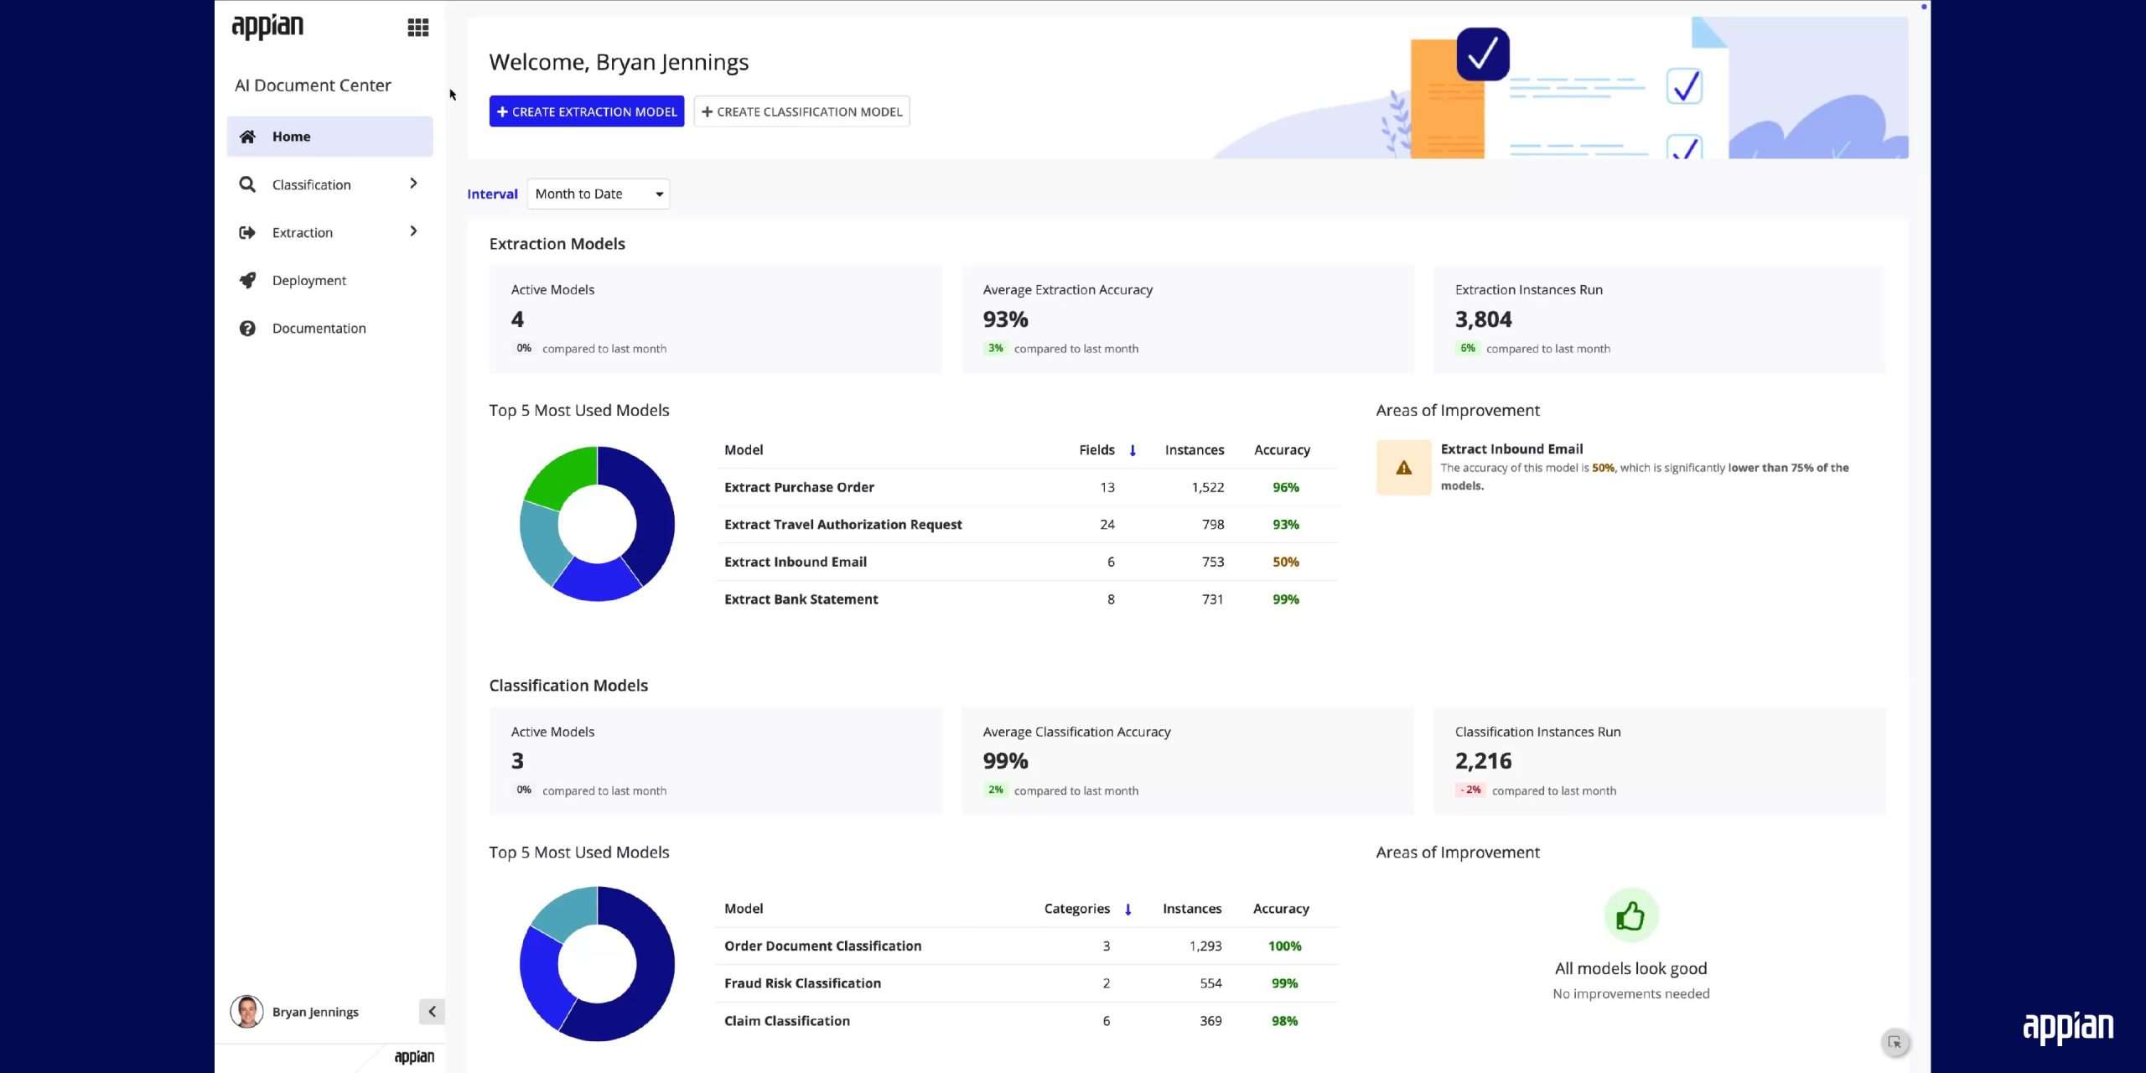Click the Deployment rocket icon

(x=247, y=280)
